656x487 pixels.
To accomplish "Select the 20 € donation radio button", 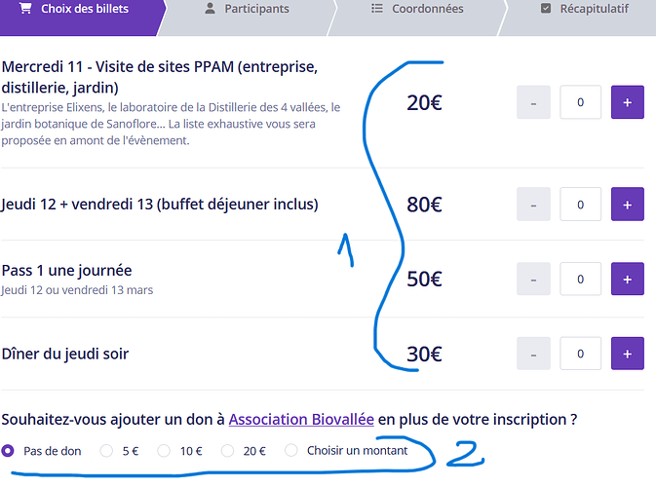I will 227,451.
